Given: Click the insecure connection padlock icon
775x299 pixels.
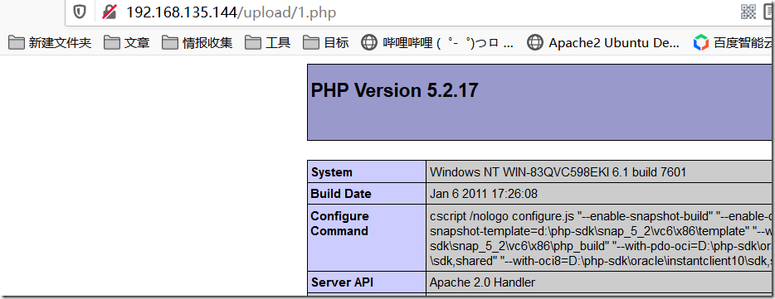Looking at the screenshot, I should pyautogui.click(x=109, y=12).
